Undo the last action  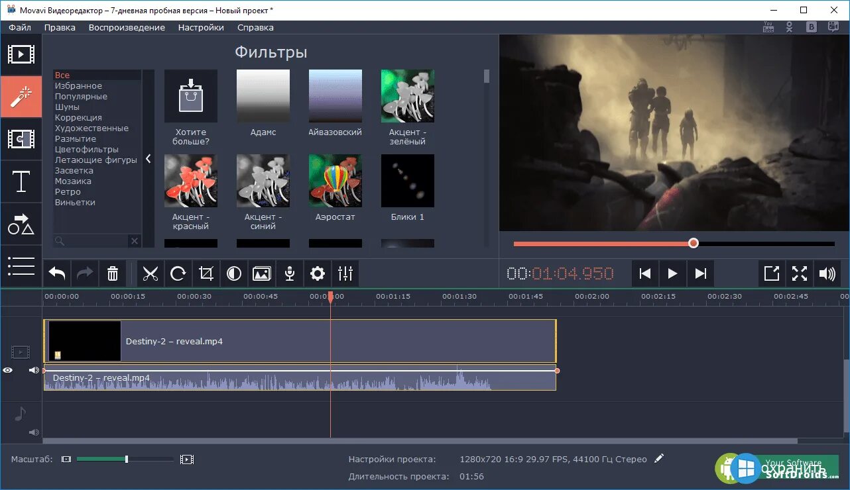click(57, 273)
